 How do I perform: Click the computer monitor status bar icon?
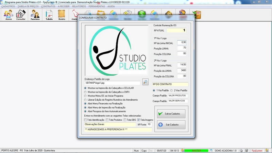pyautogui.click(x=247, y=151)
